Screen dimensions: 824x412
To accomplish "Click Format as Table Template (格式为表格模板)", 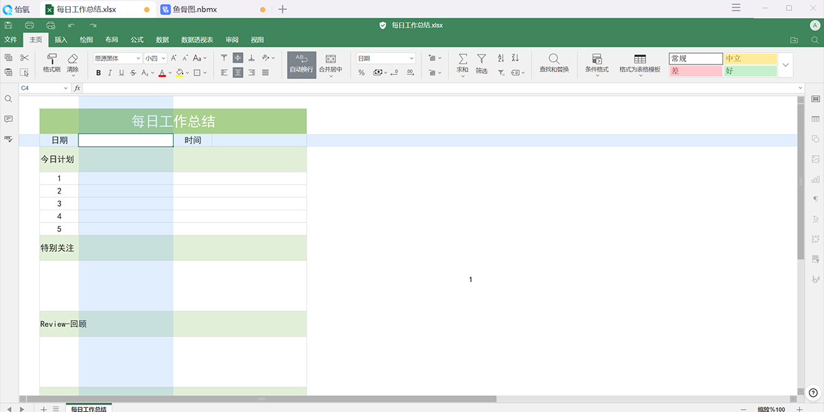I will 639,64.
